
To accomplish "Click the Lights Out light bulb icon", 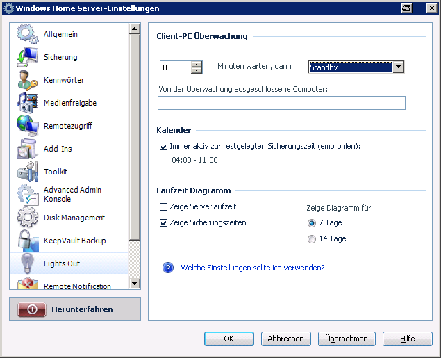I will [27, 263].
